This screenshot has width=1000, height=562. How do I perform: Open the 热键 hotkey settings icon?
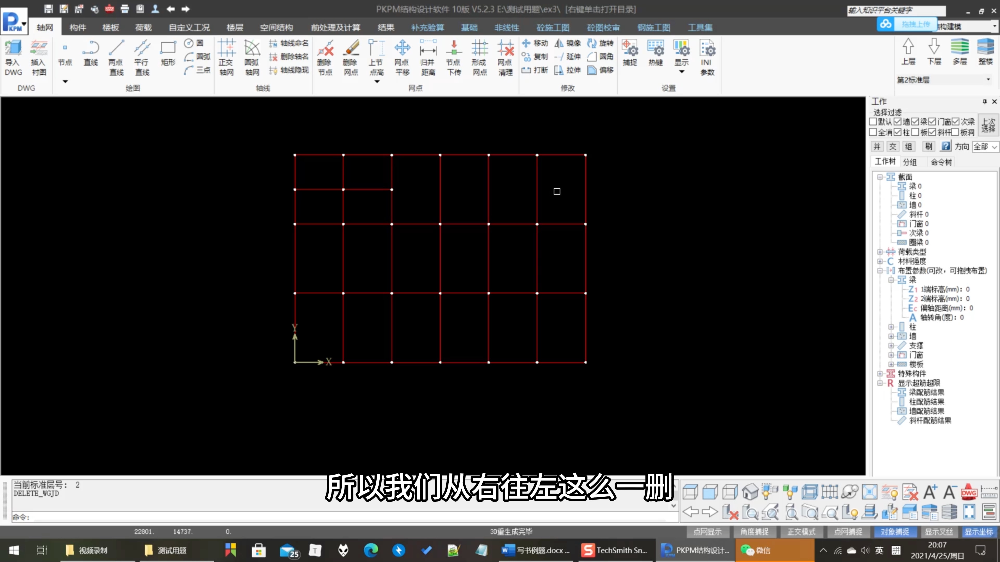click(x=656, y=53)
